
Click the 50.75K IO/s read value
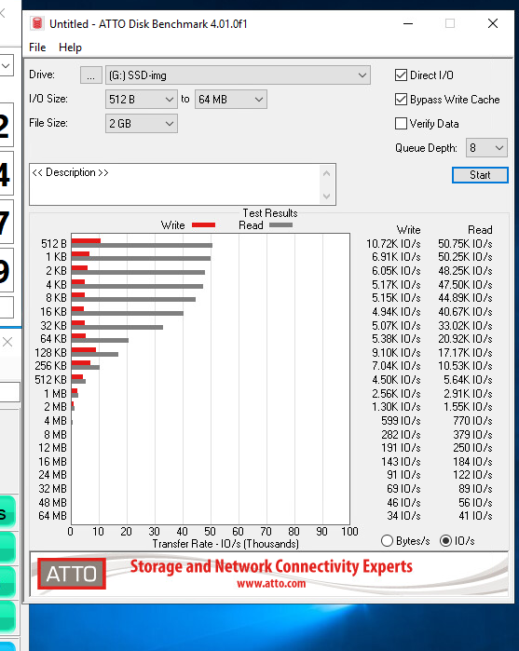(x=465, y=244)
